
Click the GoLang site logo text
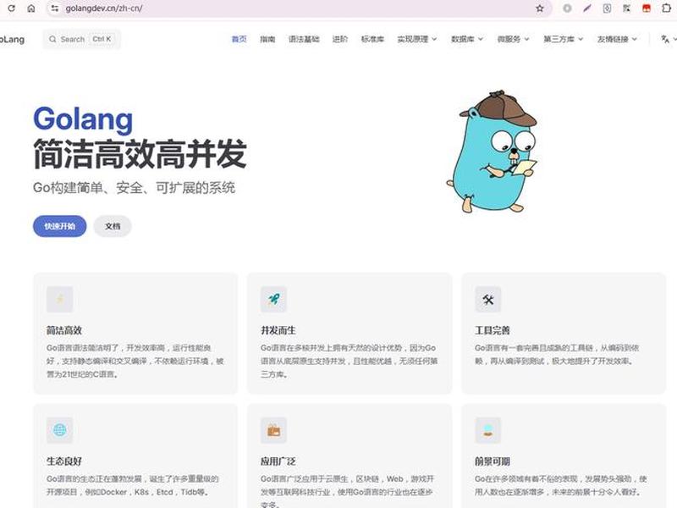point(12,39)
